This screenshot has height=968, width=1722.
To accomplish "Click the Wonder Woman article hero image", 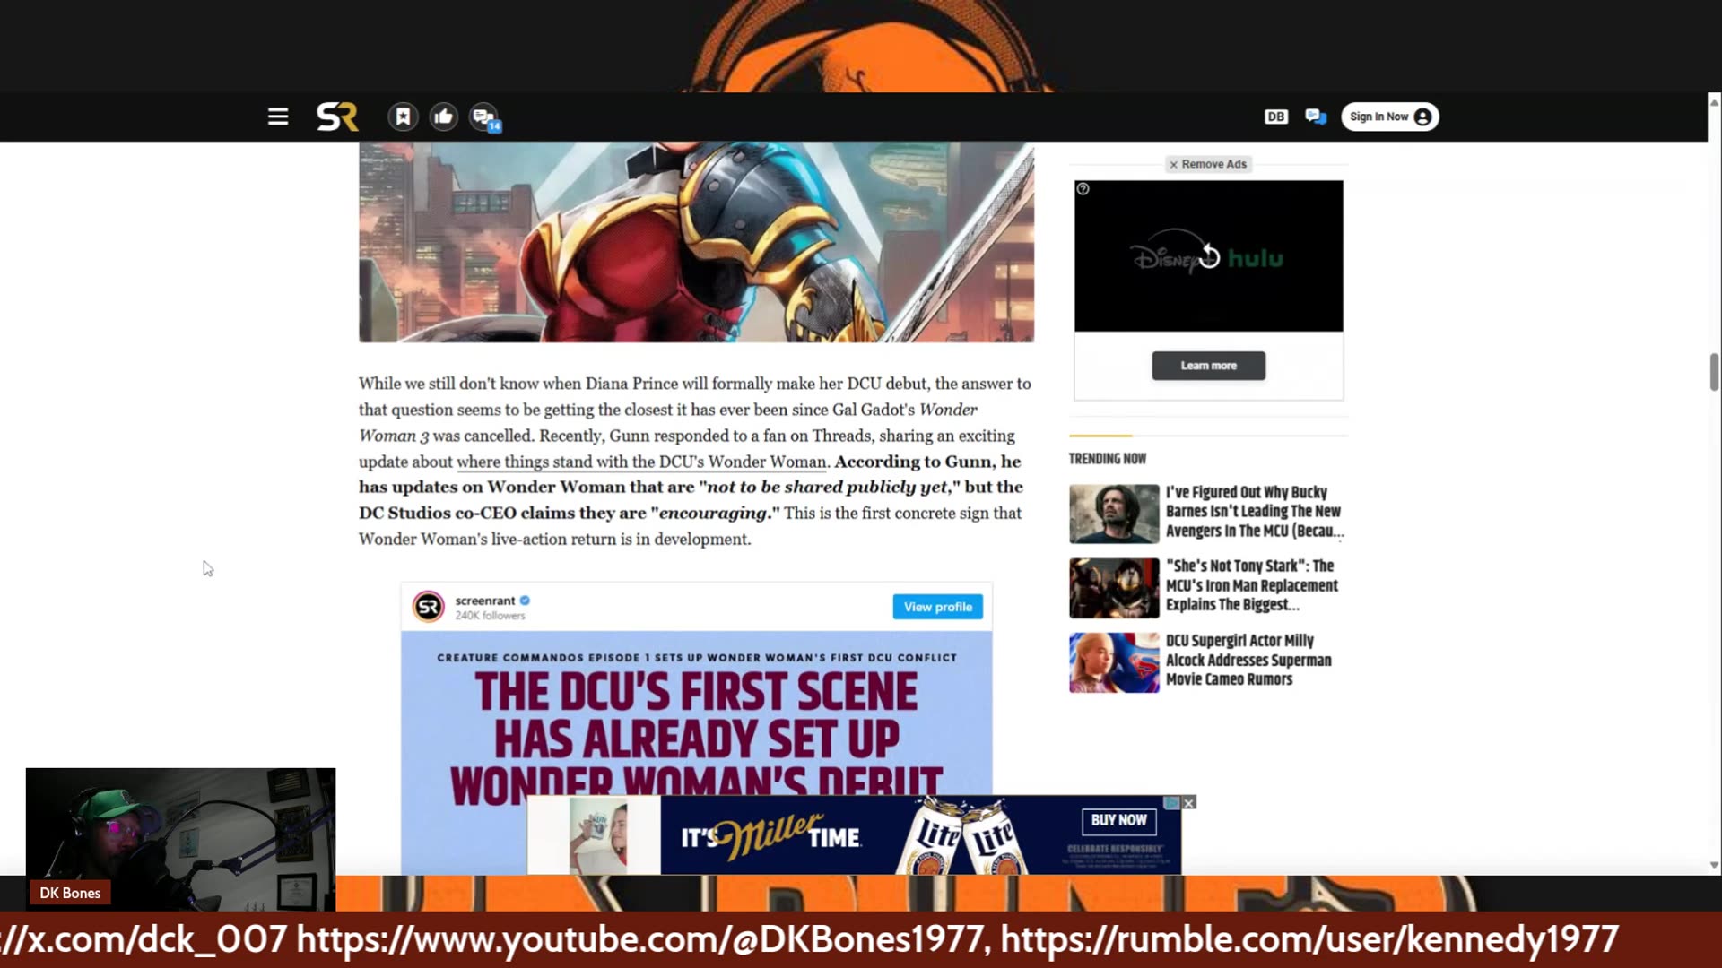I will click(x=696, y=242).
